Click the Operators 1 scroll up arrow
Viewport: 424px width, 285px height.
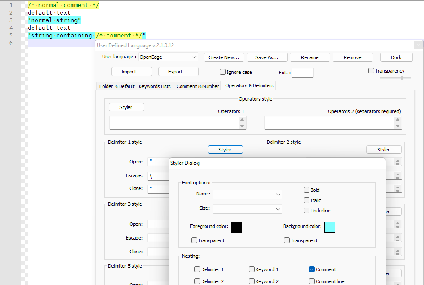(242, 120)
